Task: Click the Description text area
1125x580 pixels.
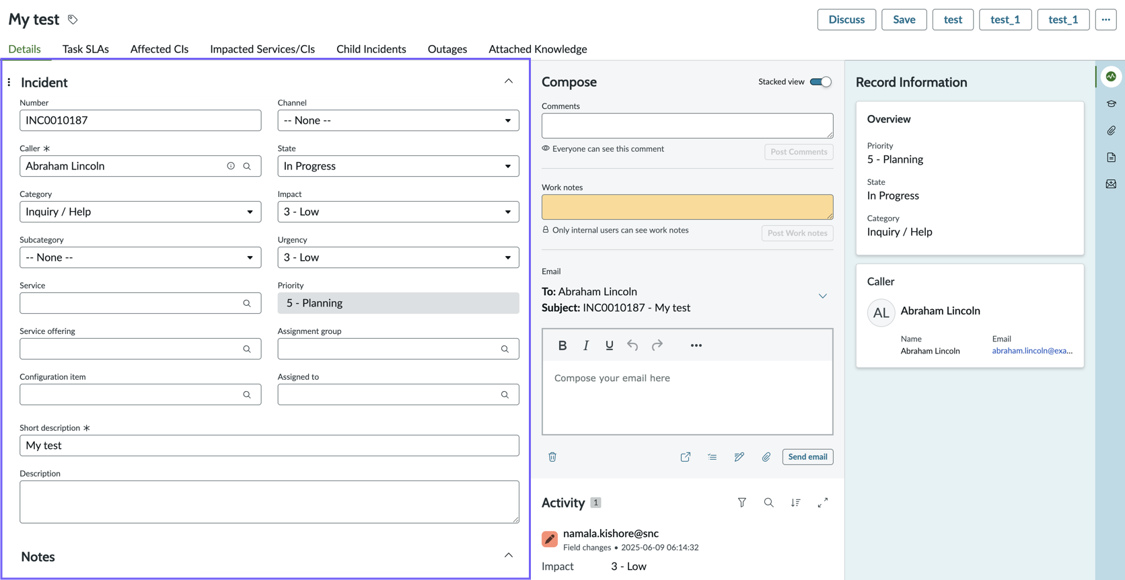Action: [270, 502]
